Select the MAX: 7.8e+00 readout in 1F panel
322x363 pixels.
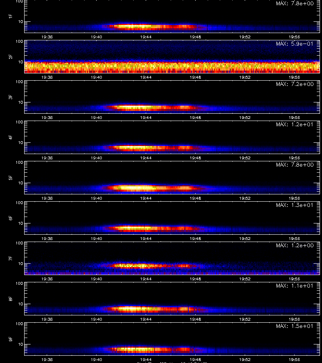point(295,4)
